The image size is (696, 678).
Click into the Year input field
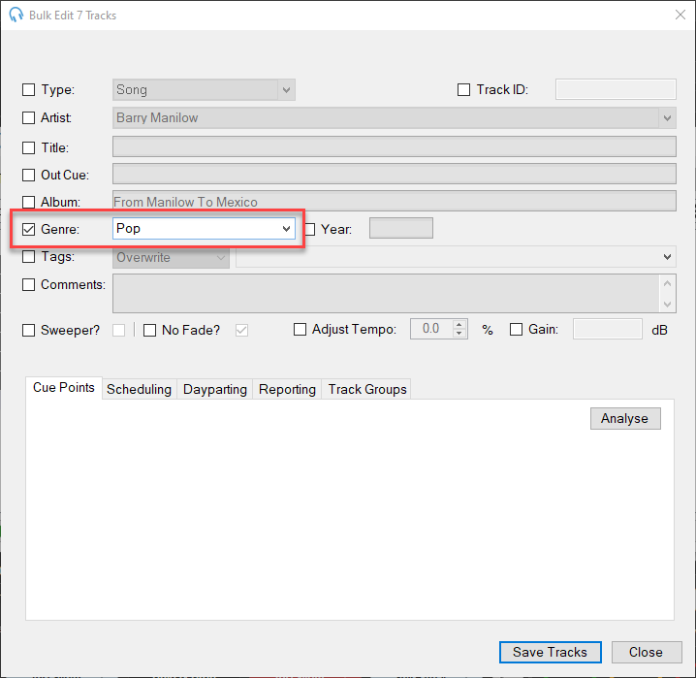click(x=400, y=229)
